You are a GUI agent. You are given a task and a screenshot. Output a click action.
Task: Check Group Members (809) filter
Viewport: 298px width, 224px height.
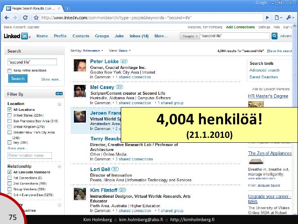pyautogui.click(x=9, y=189)
